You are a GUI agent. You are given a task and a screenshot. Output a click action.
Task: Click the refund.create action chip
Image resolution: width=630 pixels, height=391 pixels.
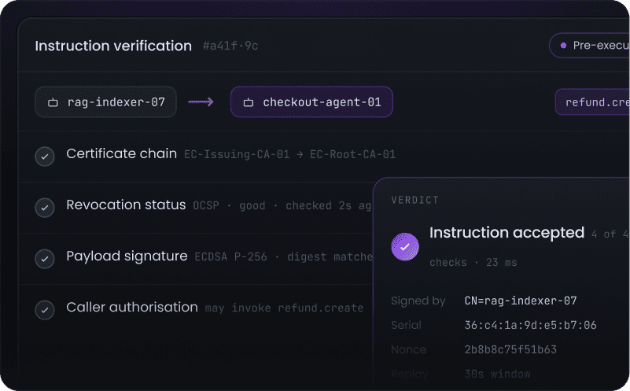click(x=592, y=102)
